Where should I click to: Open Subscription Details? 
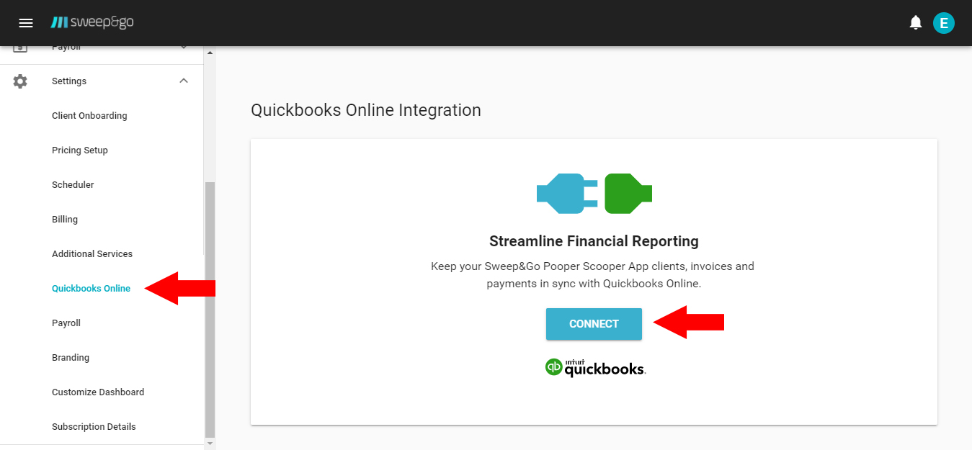[x=94, y=426]
